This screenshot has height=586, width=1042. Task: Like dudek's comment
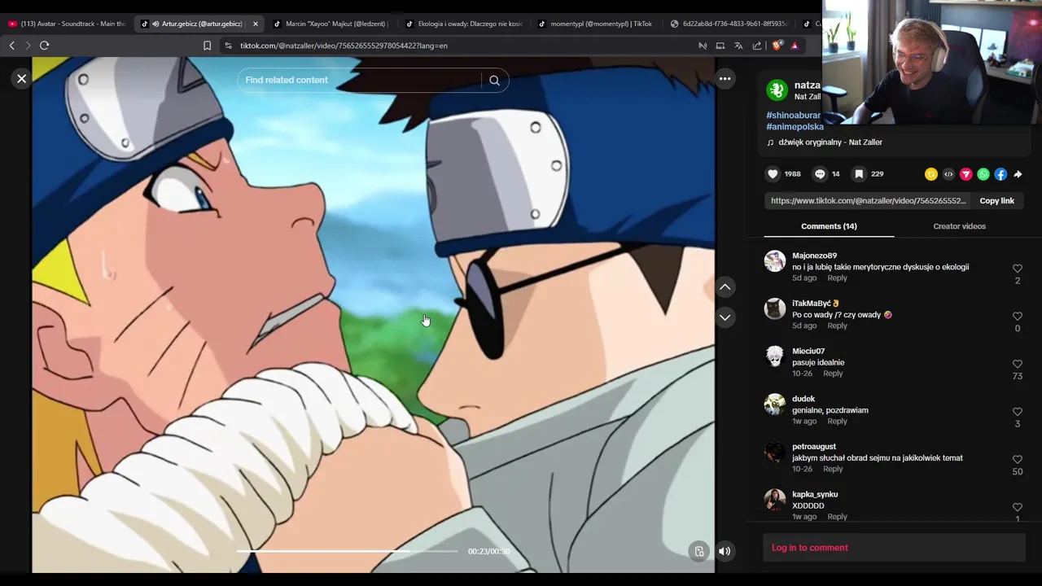click(x=1017, y=412)
